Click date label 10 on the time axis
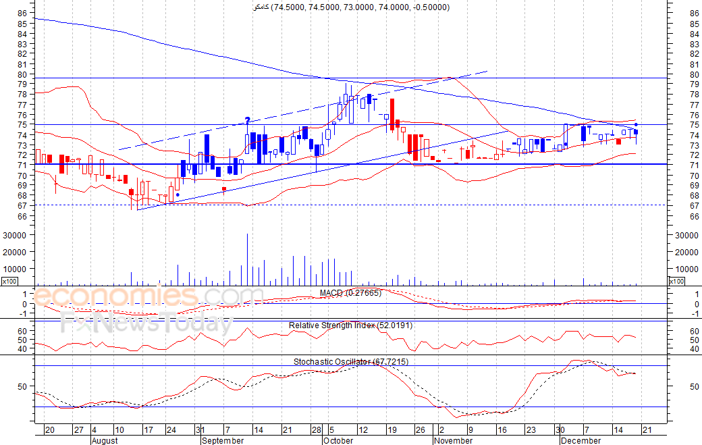The image size is (702, 445). pos(119,429)
